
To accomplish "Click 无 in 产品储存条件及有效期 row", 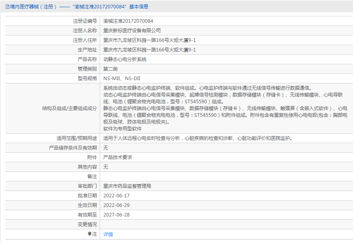I will [x=106, y=148].
